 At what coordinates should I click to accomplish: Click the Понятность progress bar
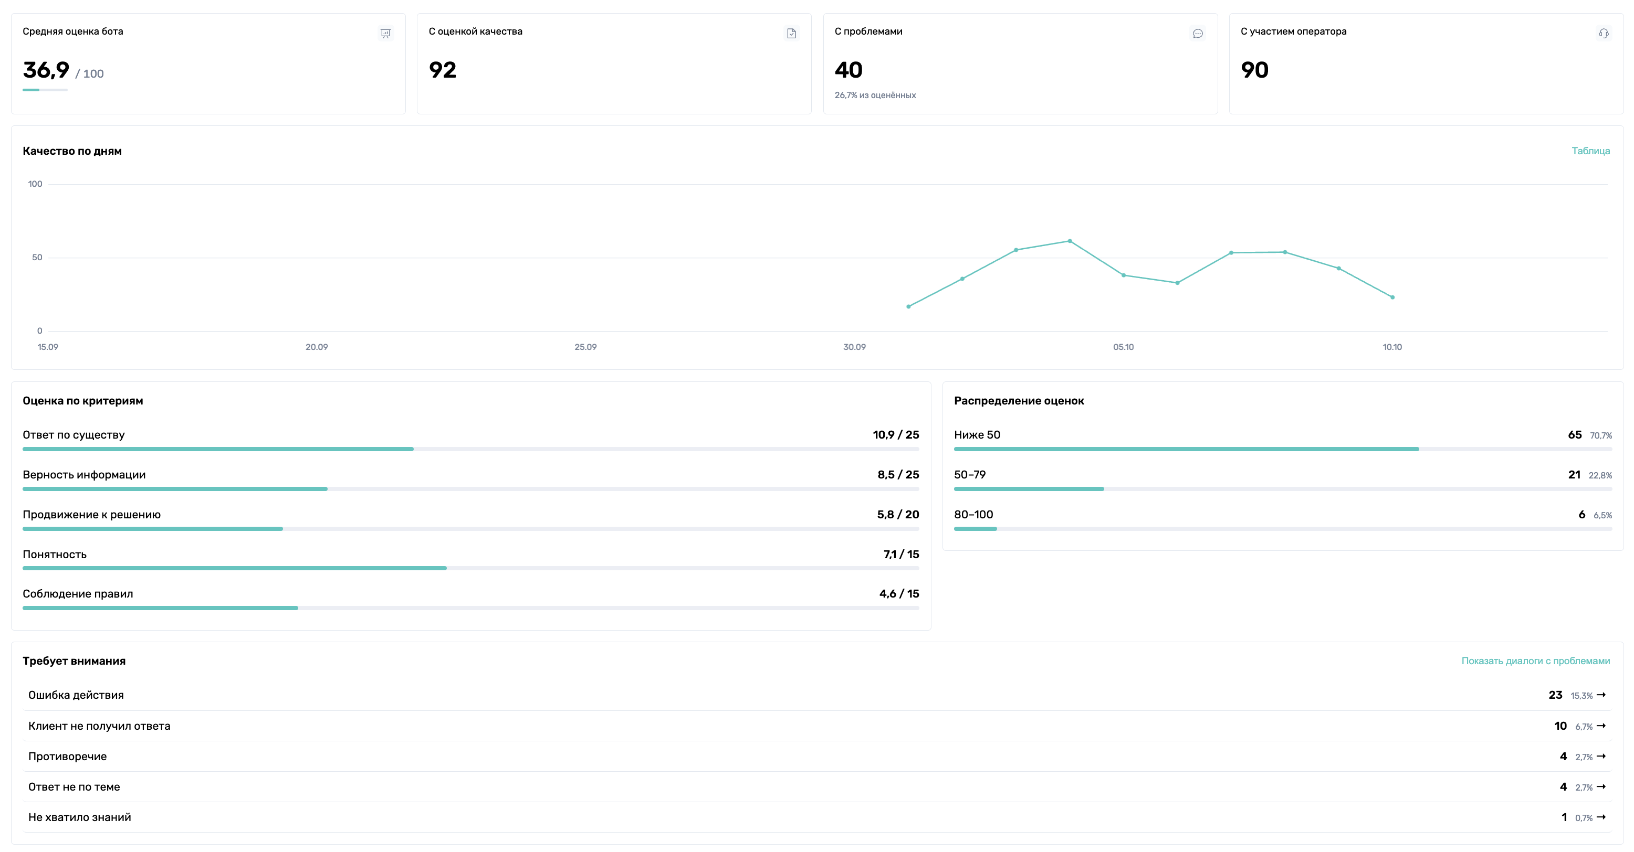pos(470,568)
